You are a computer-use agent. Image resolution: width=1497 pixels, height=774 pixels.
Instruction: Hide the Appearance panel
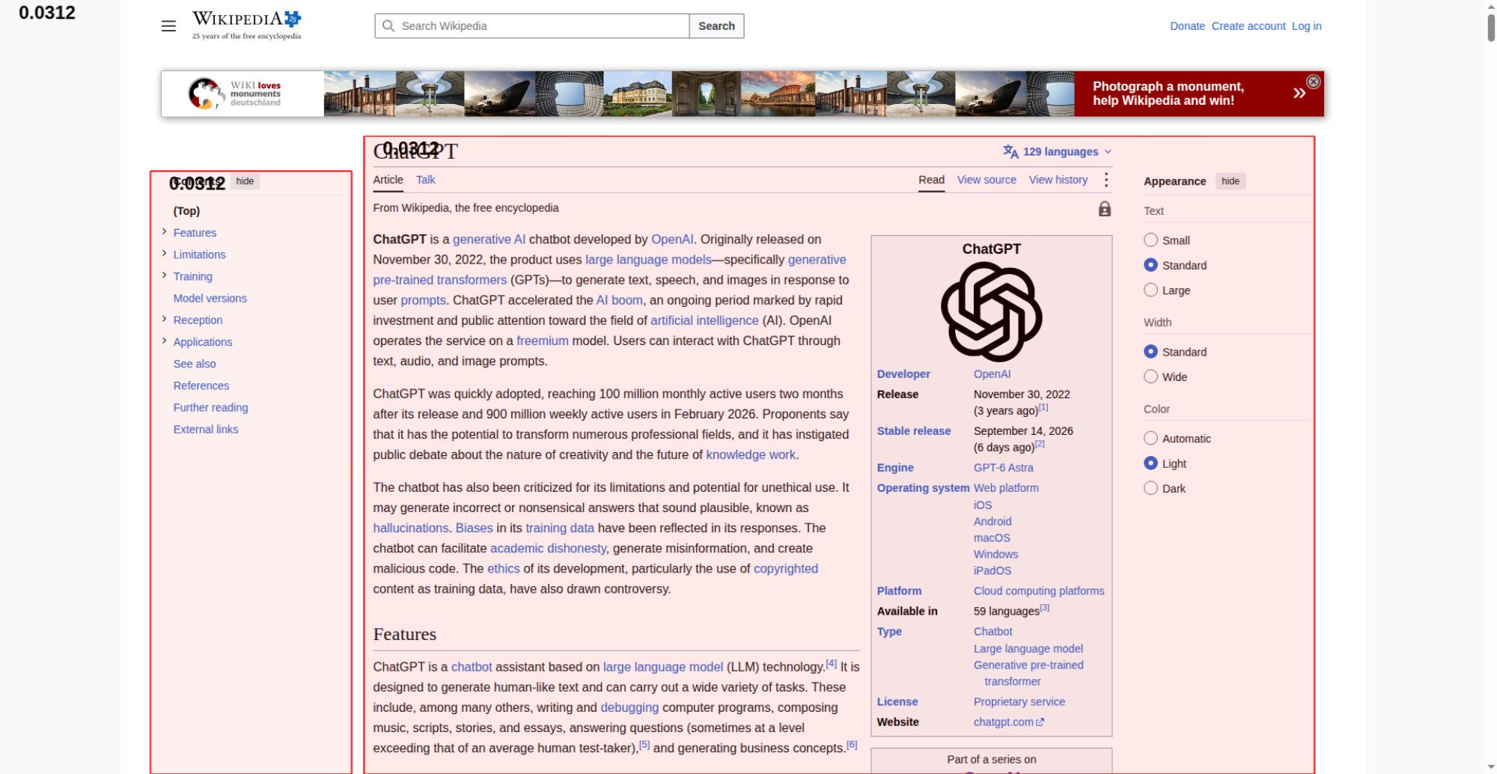point(1230,181)
